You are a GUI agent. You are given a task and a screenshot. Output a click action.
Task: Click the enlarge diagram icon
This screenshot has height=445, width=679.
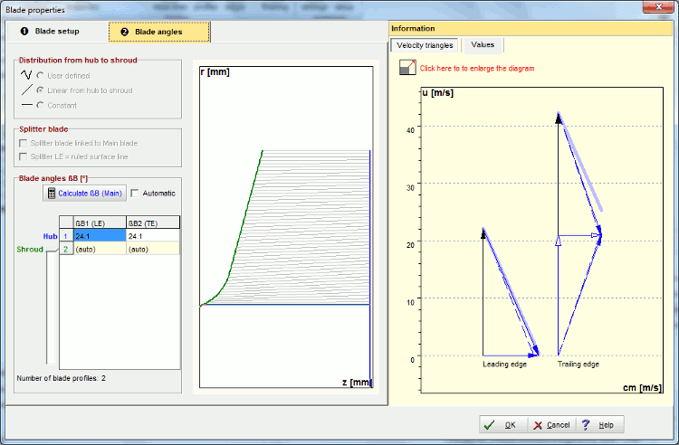pos(407,68)
